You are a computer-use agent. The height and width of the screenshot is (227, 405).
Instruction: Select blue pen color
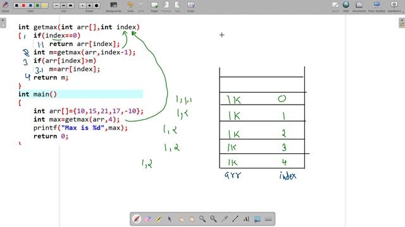pyautogui.click(x=30, y=6)
